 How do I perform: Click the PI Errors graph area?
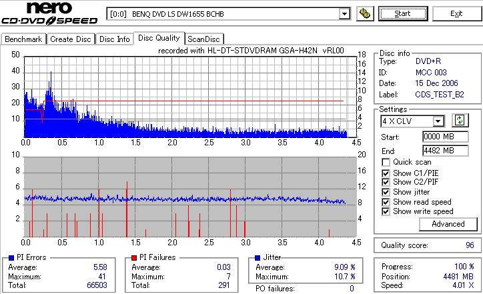(x=190, y=97)
